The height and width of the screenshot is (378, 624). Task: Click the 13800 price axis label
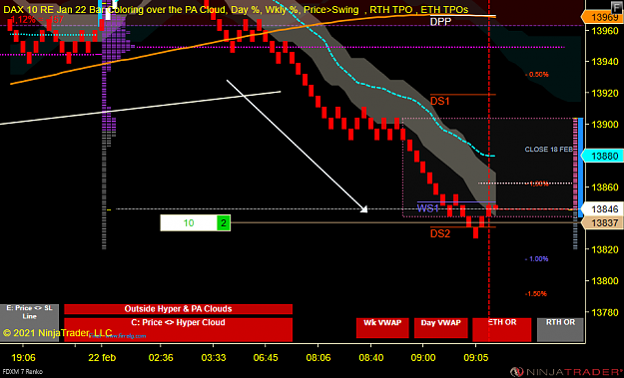(x=605, y=281)
